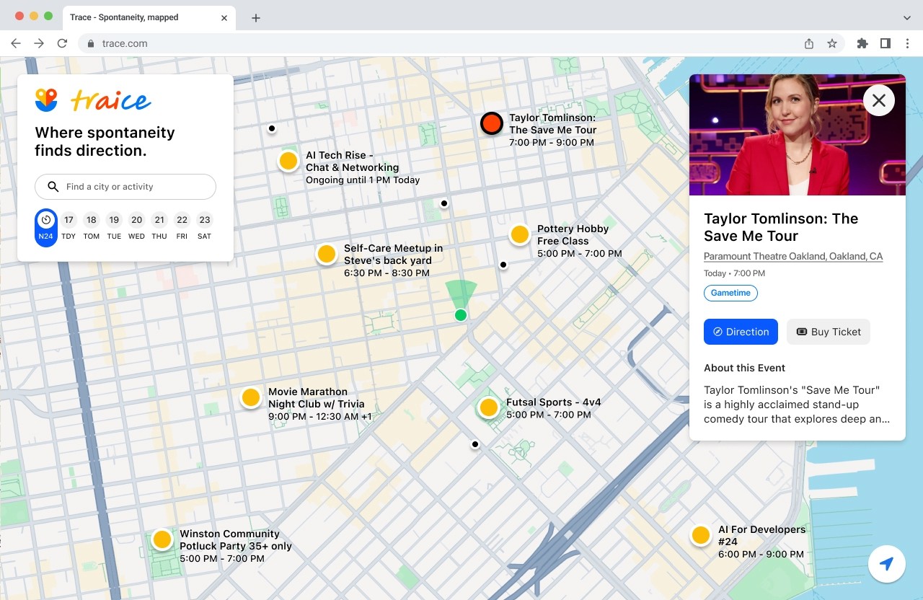Focus the Find a city or activity field
Image resolution: width=923 pixels, height=600 pixels.
[125, 187]
